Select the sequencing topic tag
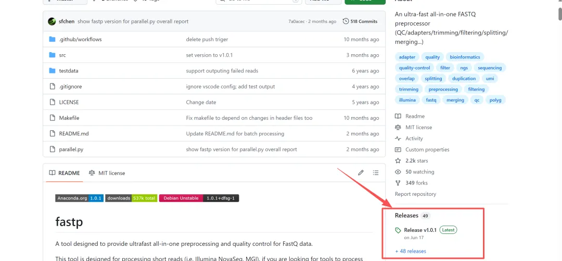This screenshot has height=261, width=562. 490,68
